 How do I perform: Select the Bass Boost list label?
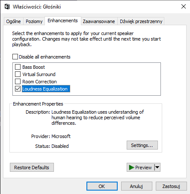pos(33,67)
